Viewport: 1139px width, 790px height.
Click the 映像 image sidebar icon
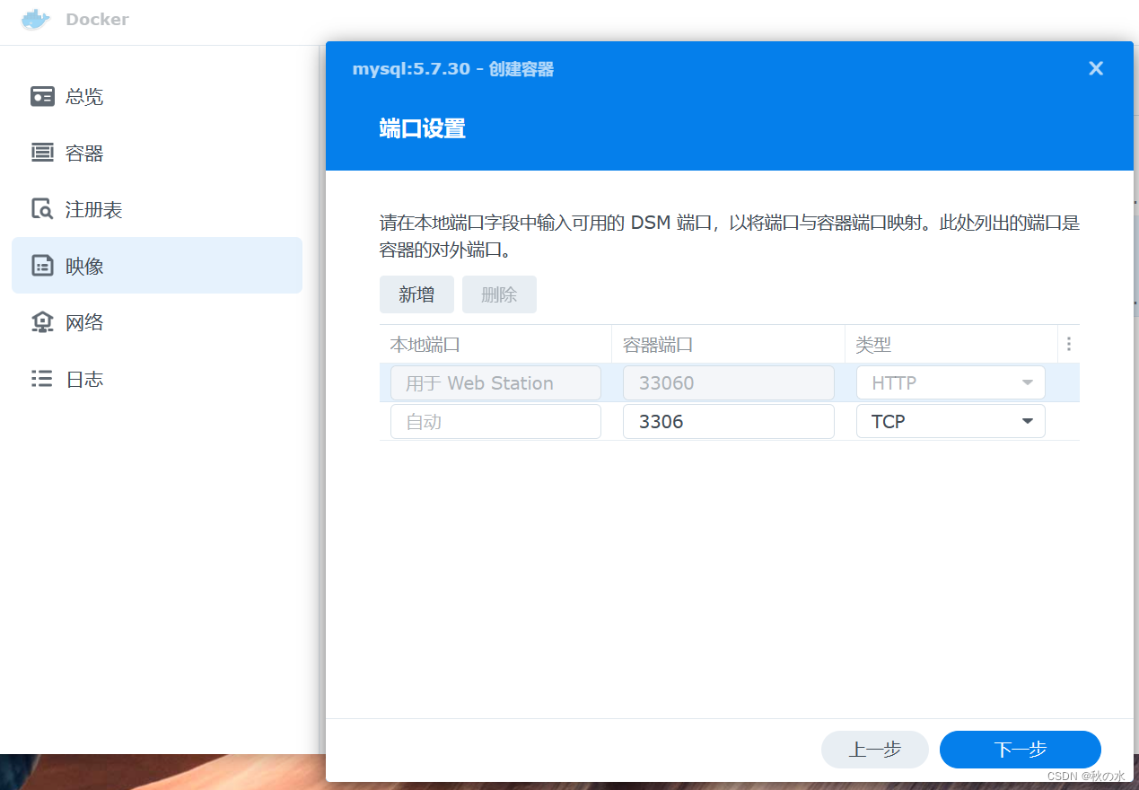point(42,266)
